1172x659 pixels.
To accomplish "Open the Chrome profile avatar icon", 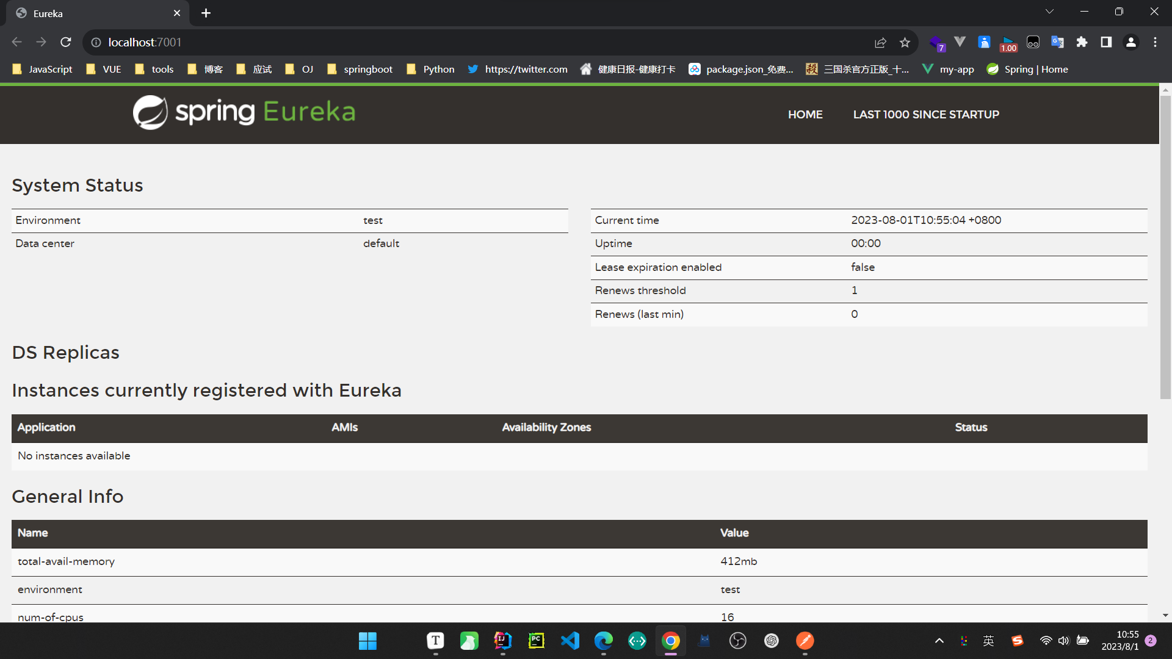I will point(1130,42).
